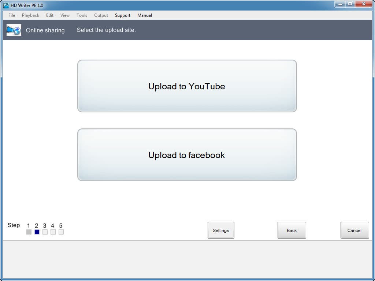Open the Tools menu
This screenshot has height=281, width=375.
click(82, 15)
